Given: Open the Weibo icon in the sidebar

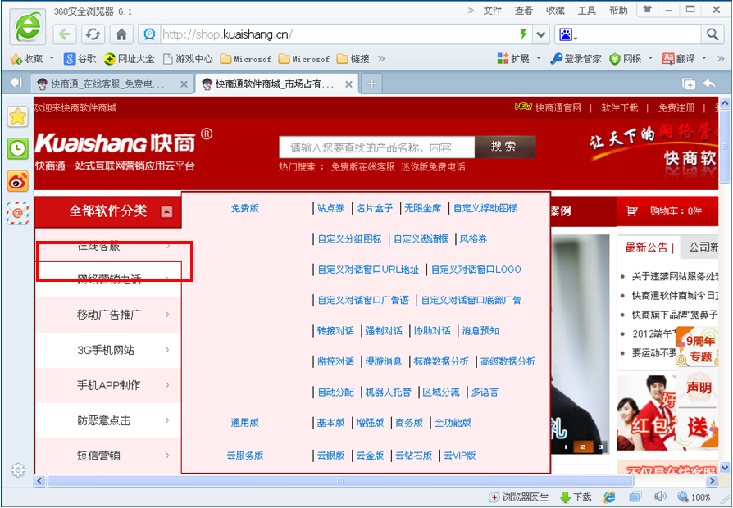Looking at the screenshot, I should click(18, 181).
